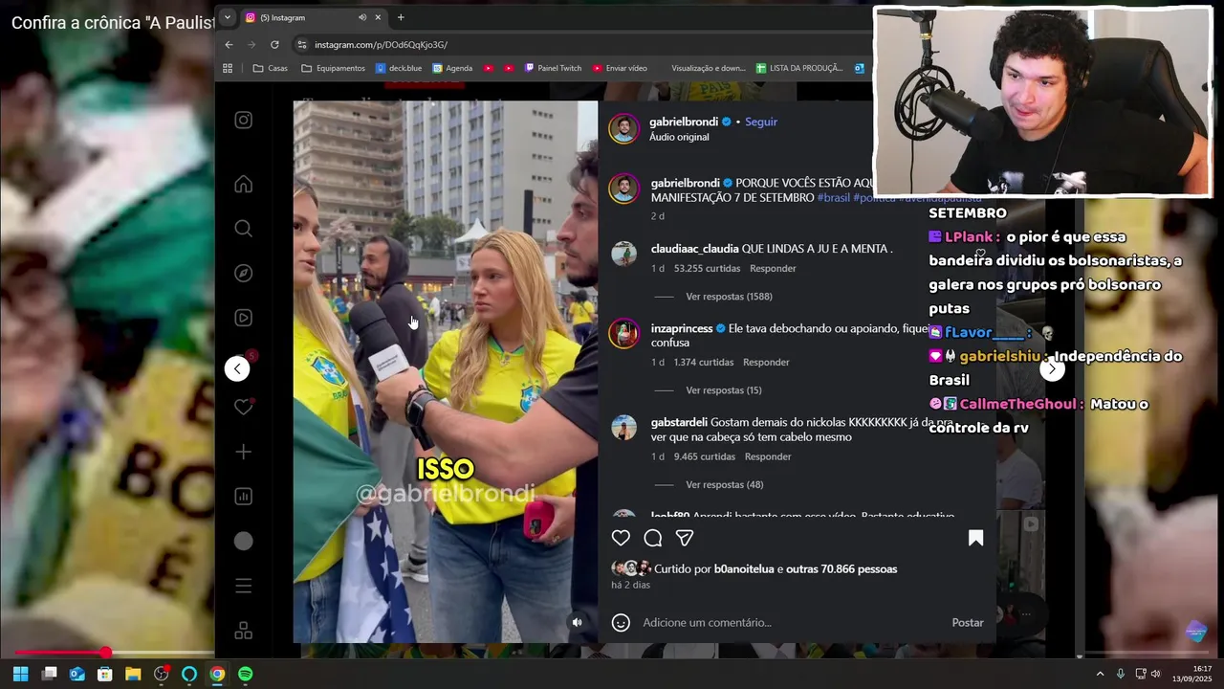The image size is (1224, 689).
Task: Open Explore compass icon in sidebar
Action: pos(244,273)
